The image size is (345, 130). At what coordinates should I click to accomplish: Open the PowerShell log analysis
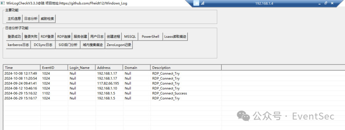point(150,37)
